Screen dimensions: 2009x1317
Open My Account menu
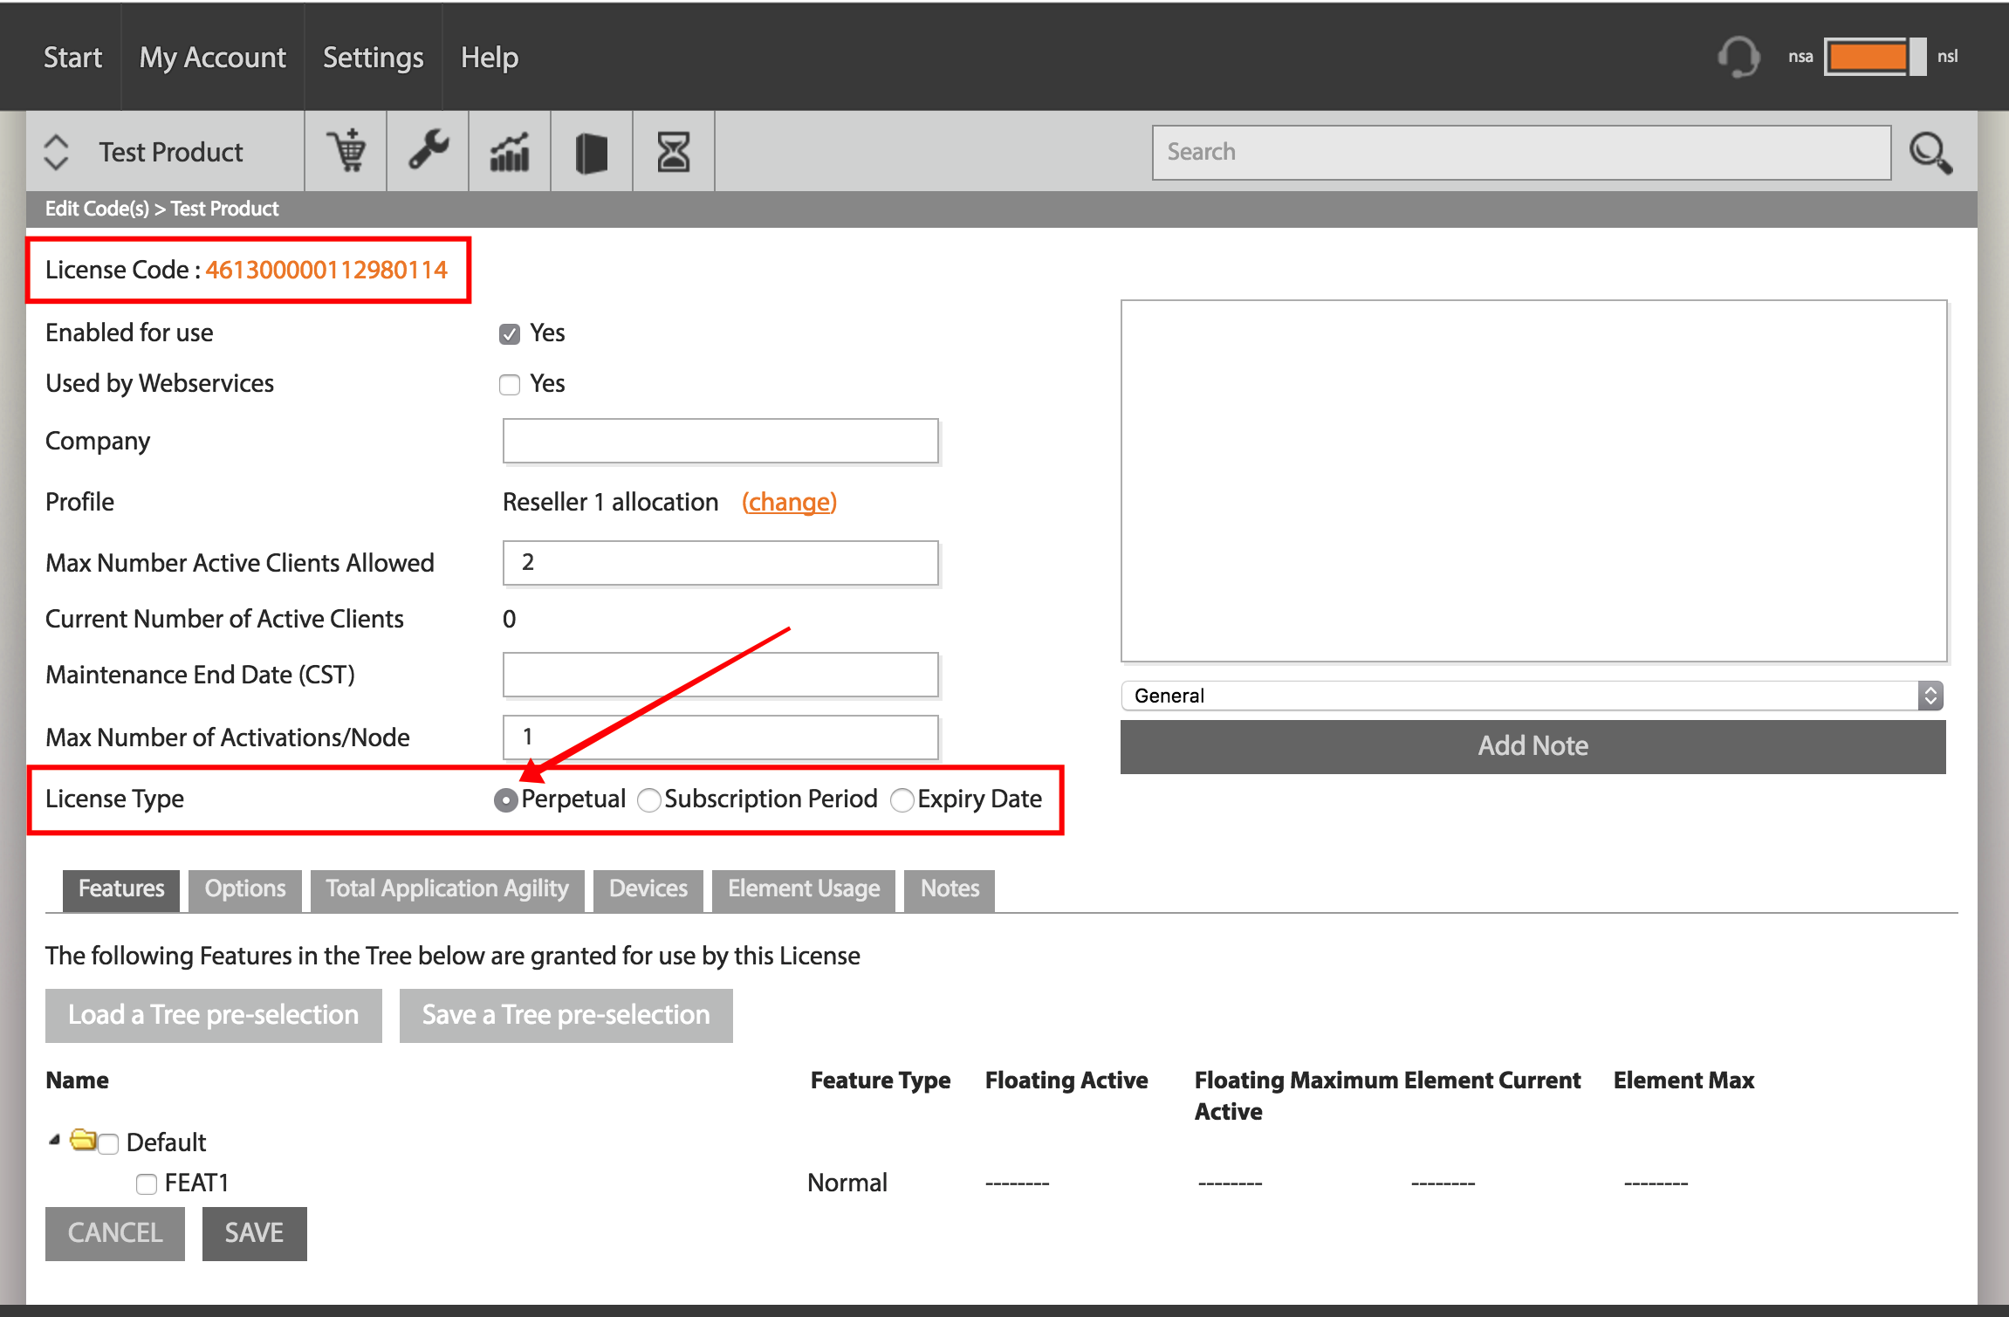pyautogui.click(x=212, y=58)
